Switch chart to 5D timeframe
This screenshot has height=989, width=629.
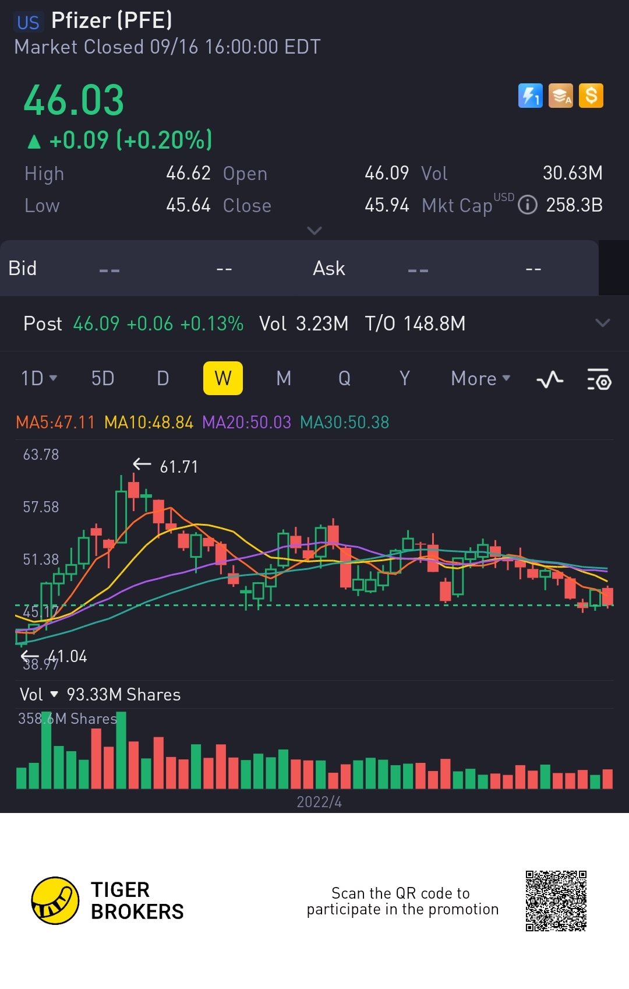click(103, 379)
